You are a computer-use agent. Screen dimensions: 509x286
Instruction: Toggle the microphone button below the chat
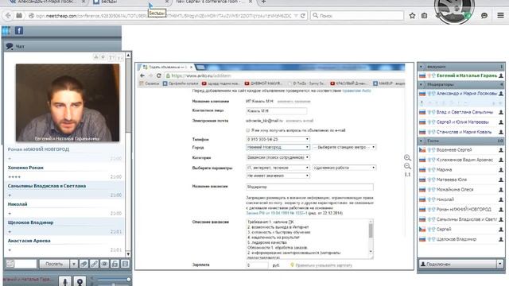point(65,281)
